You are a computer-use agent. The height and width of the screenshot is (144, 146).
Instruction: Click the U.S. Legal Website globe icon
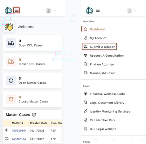click(85, 129)
